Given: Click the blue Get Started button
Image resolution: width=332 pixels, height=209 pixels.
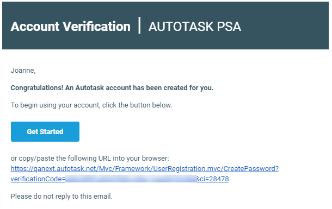Looking at the screenshot, I should point(45,131).
